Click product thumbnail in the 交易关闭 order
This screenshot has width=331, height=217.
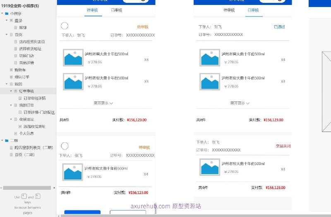210,167
